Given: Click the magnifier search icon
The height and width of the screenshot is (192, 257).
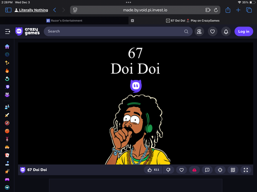Looking at the screenshot, I should [186, 31].
